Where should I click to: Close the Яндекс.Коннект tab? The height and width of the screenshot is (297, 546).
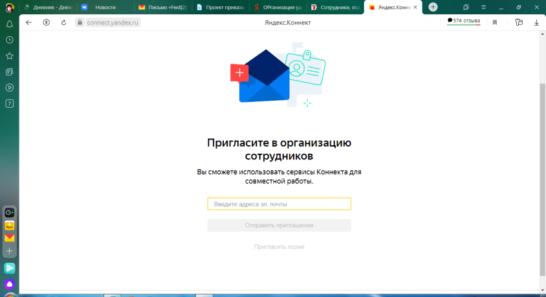[x=415, y=7]
